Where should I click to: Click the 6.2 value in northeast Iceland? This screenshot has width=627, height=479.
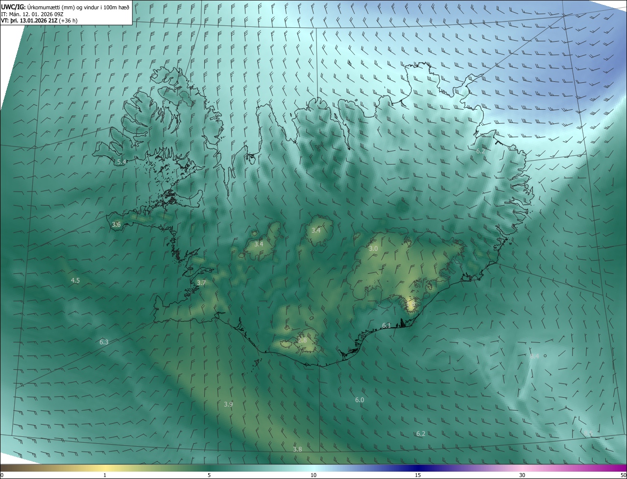pyautogui.click(x=481, y=151)
